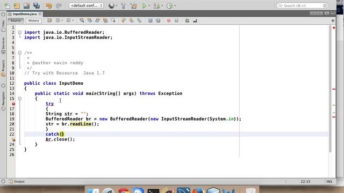Click the 22:15 cursor position indicator

pos(305,182)
